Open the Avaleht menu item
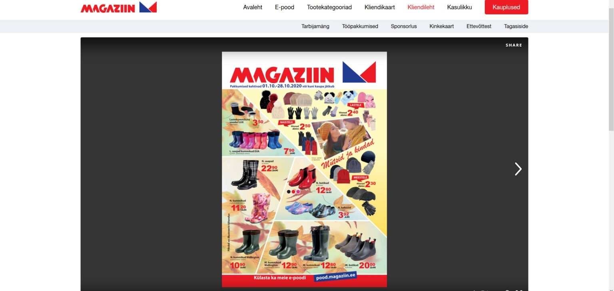 [x=253, y=7]
